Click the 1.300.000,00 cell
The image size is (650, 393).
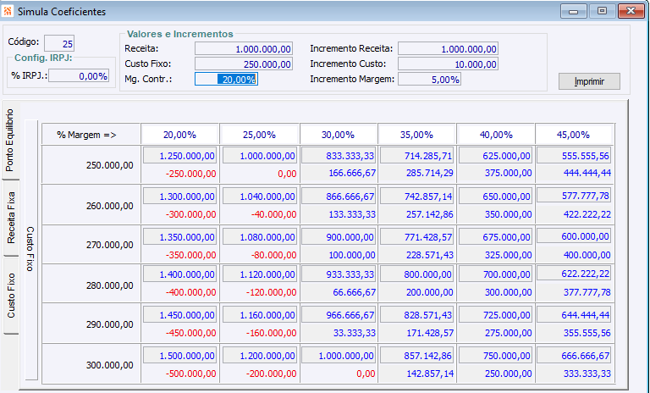coord(180,196)
